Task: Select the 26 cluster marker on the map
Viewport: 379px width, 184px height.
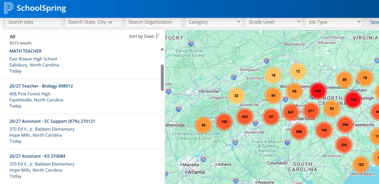Action: (203, 125)
